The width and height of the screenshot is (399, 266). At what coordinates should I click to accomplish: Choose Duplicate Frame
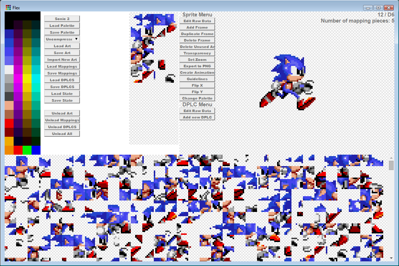pyautogui.click(x=197, y=34)
